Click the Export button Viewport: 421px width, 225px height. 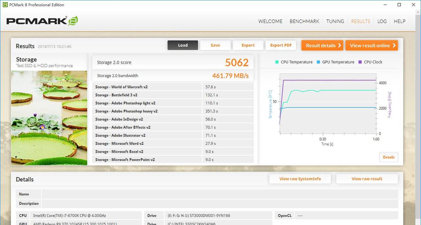coord(248,45)
